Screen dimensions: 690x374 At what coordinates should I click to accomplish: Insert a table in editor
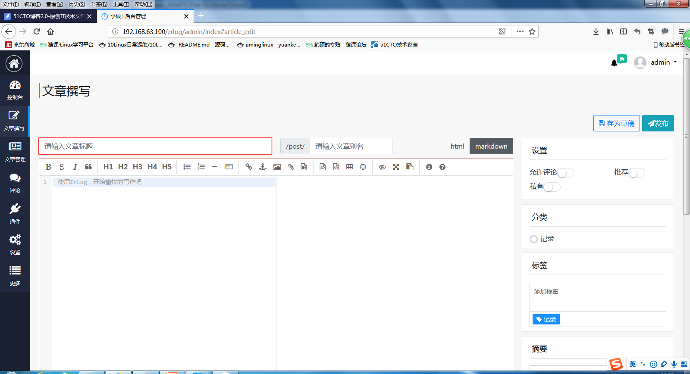click(349, 167)
